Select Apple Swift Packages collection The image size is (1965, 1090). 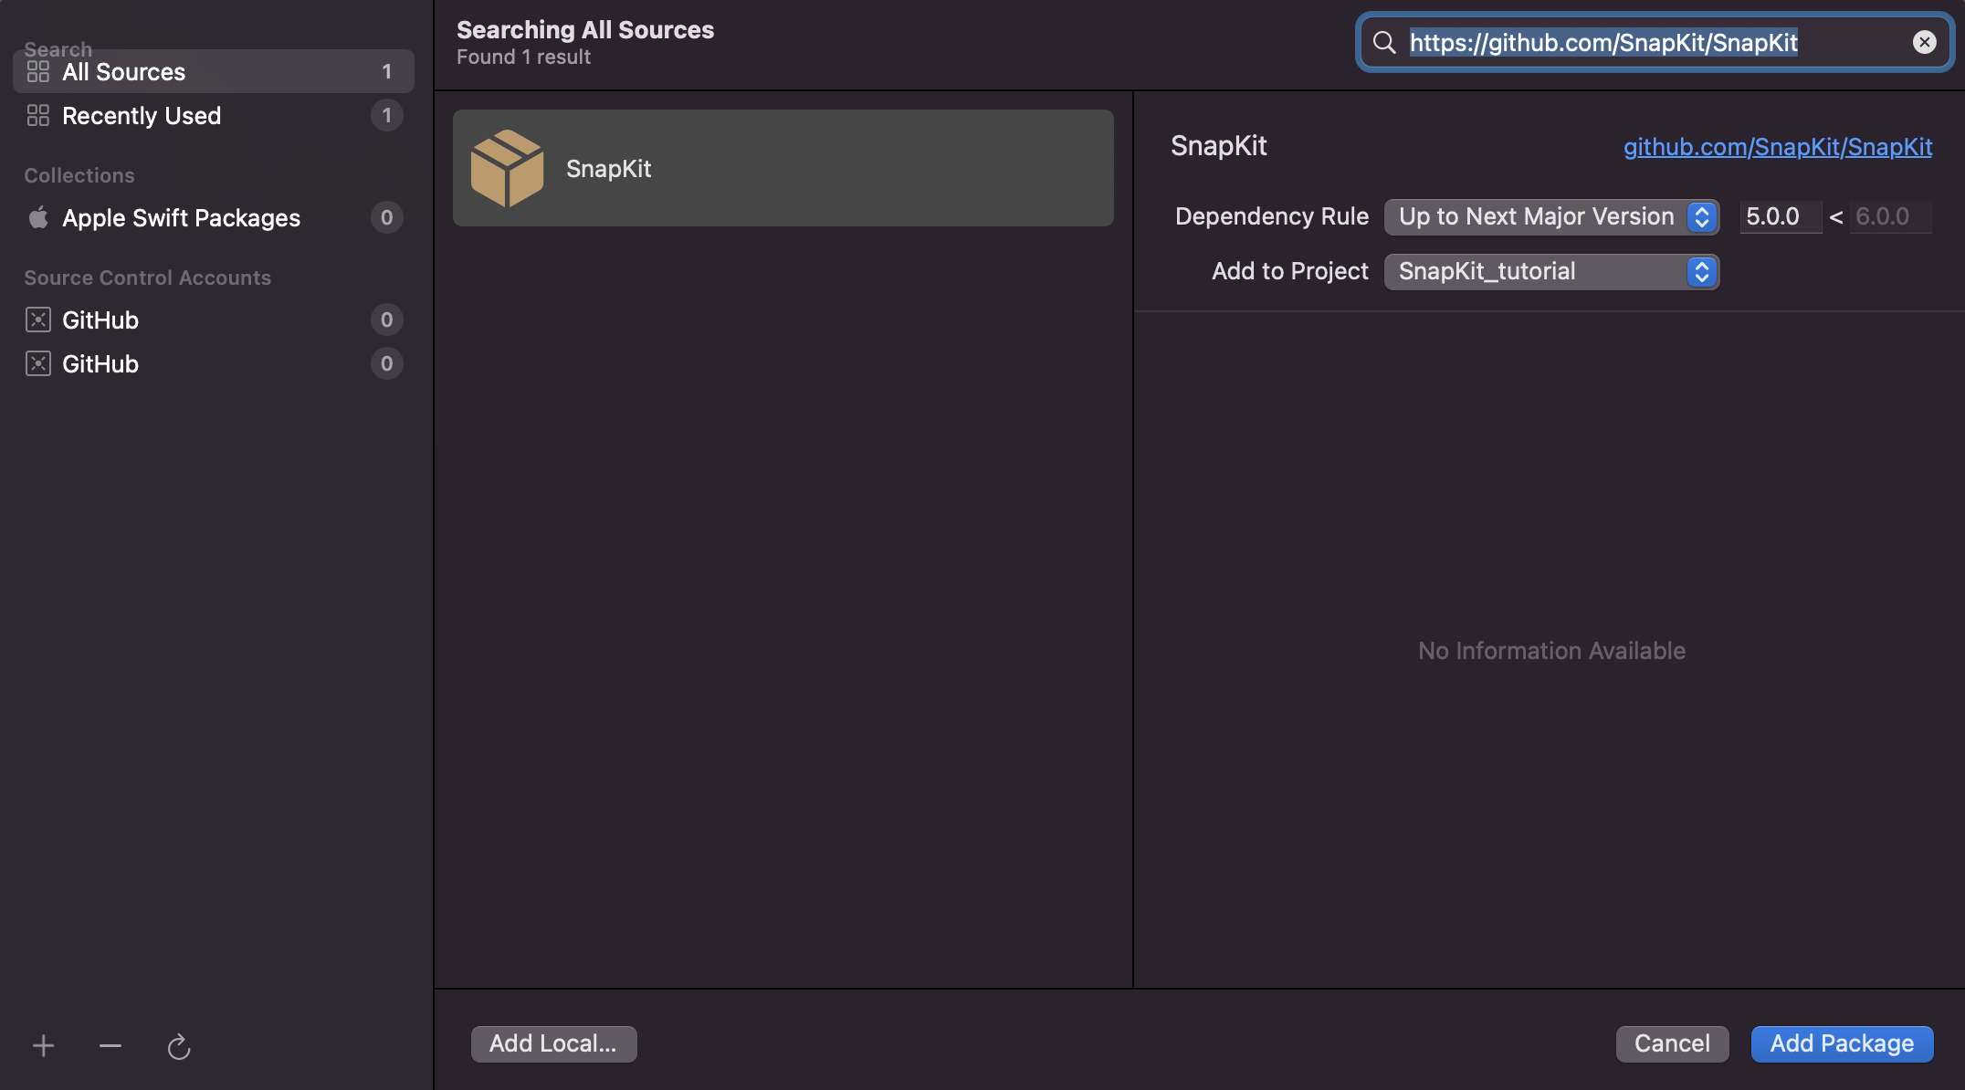pos(181,217)
